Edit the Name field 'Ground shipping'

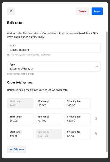pos(54,48)
